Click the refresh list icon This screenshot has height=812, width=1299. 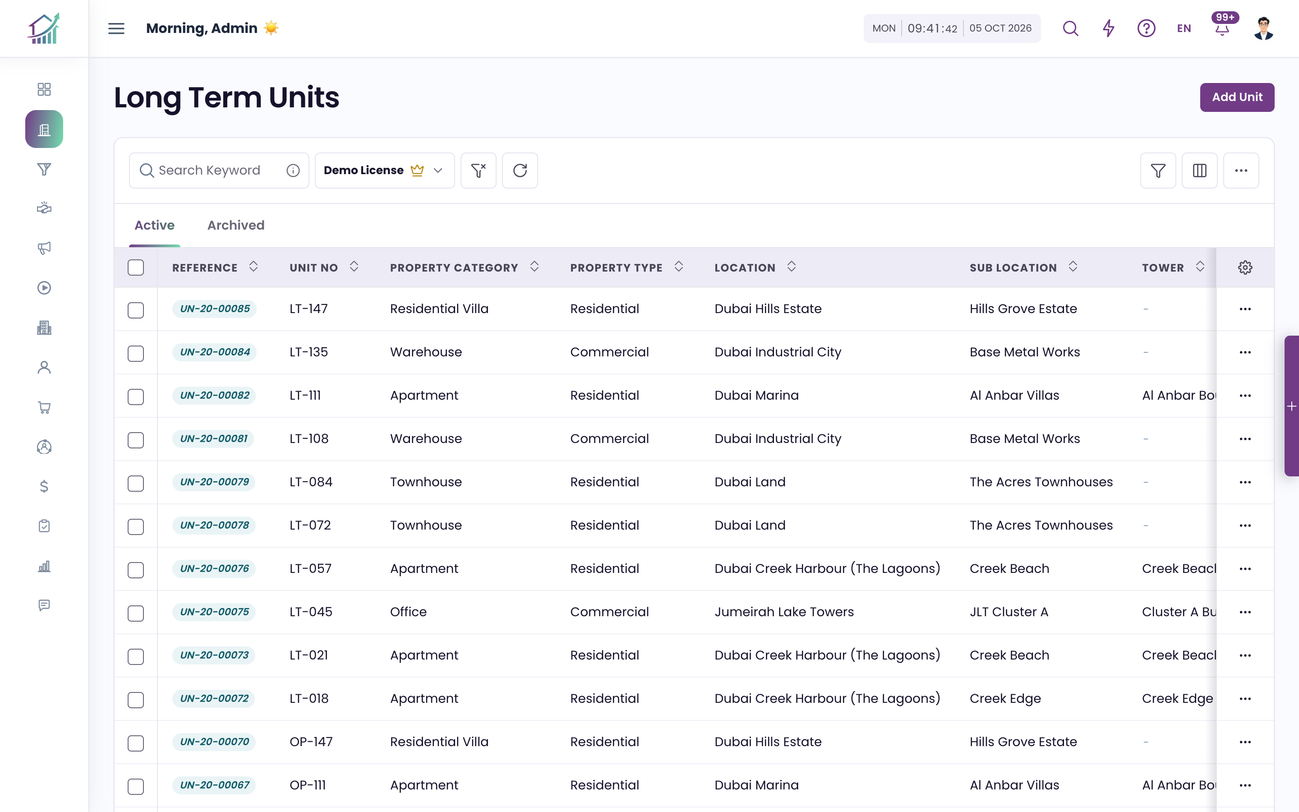pyautogui.click(x=520, y=170)
